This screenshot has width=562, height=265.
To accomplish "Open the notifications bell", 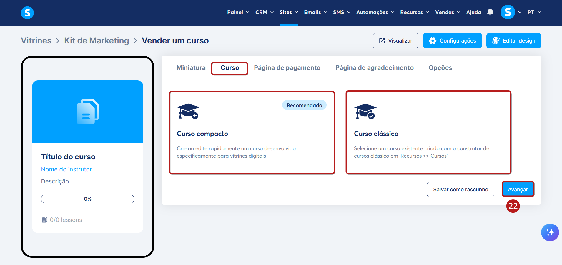I will 490,12.
